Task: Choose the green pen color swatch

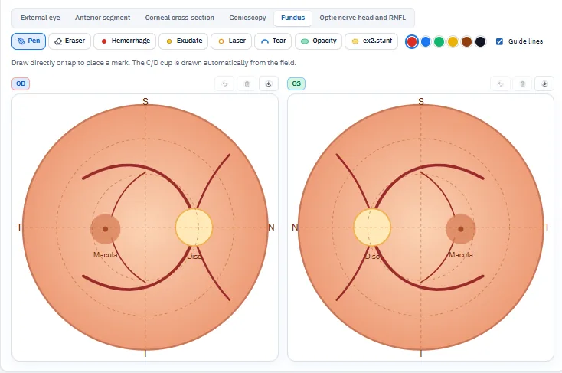Action: [x=439, y=41]
